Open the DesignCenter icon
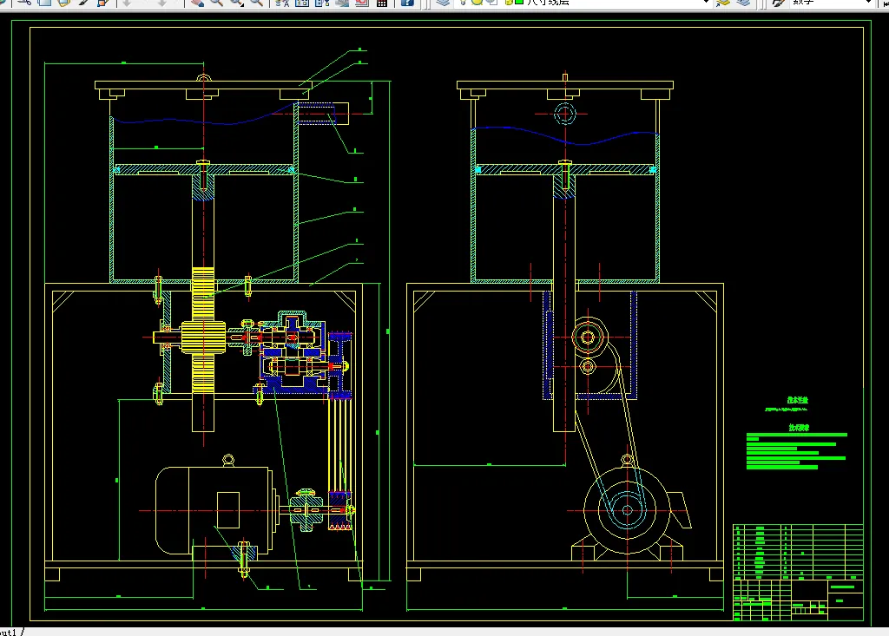 coord(301,3)
